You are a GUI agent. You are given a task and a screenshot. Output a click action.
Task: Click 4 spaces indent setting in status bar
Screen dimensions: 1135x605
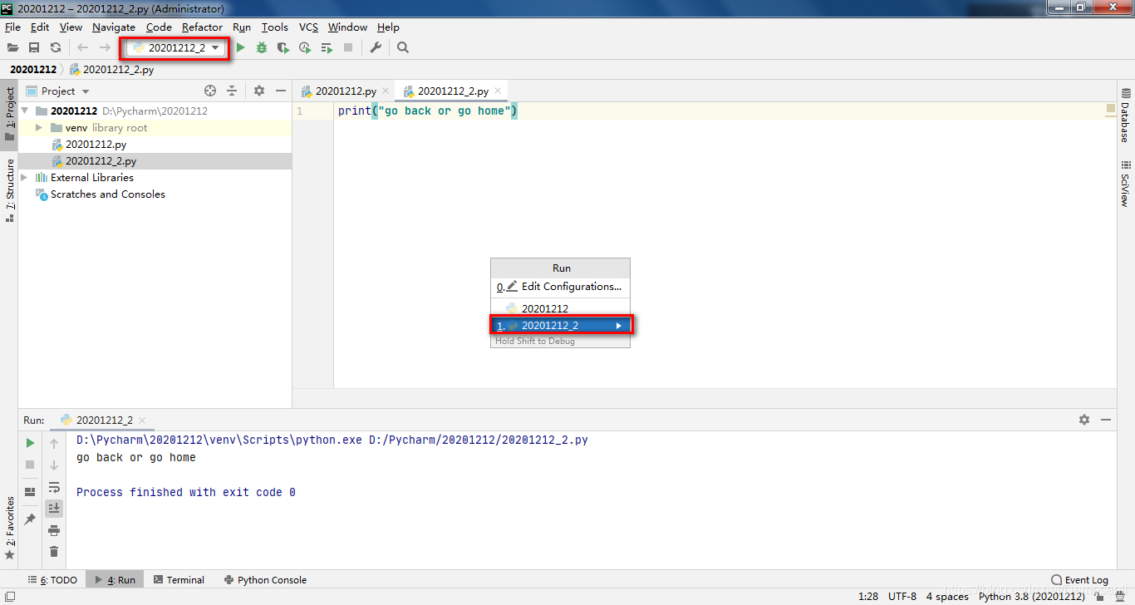point(947,596)
